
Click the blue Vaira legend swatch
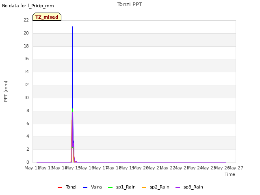85,188
